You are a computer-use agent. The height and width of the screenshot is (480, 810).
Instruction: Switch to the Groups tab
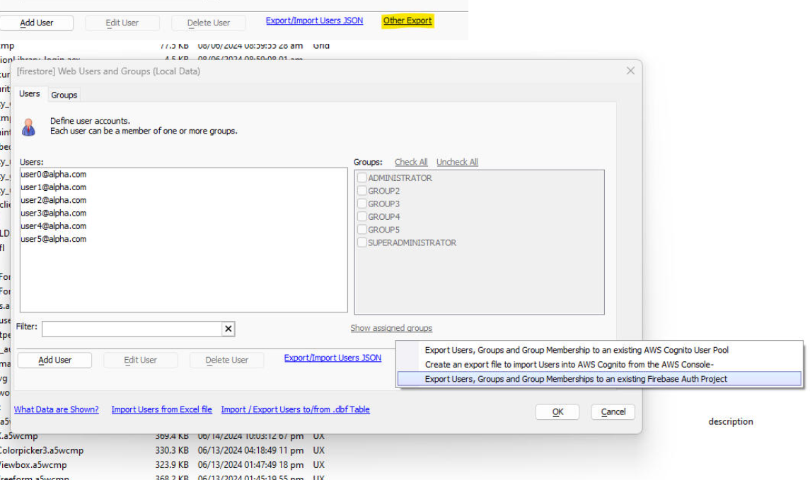[64, 95]
